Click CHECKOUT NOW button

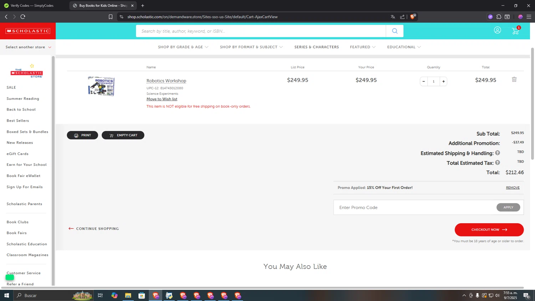pos(489,230)
